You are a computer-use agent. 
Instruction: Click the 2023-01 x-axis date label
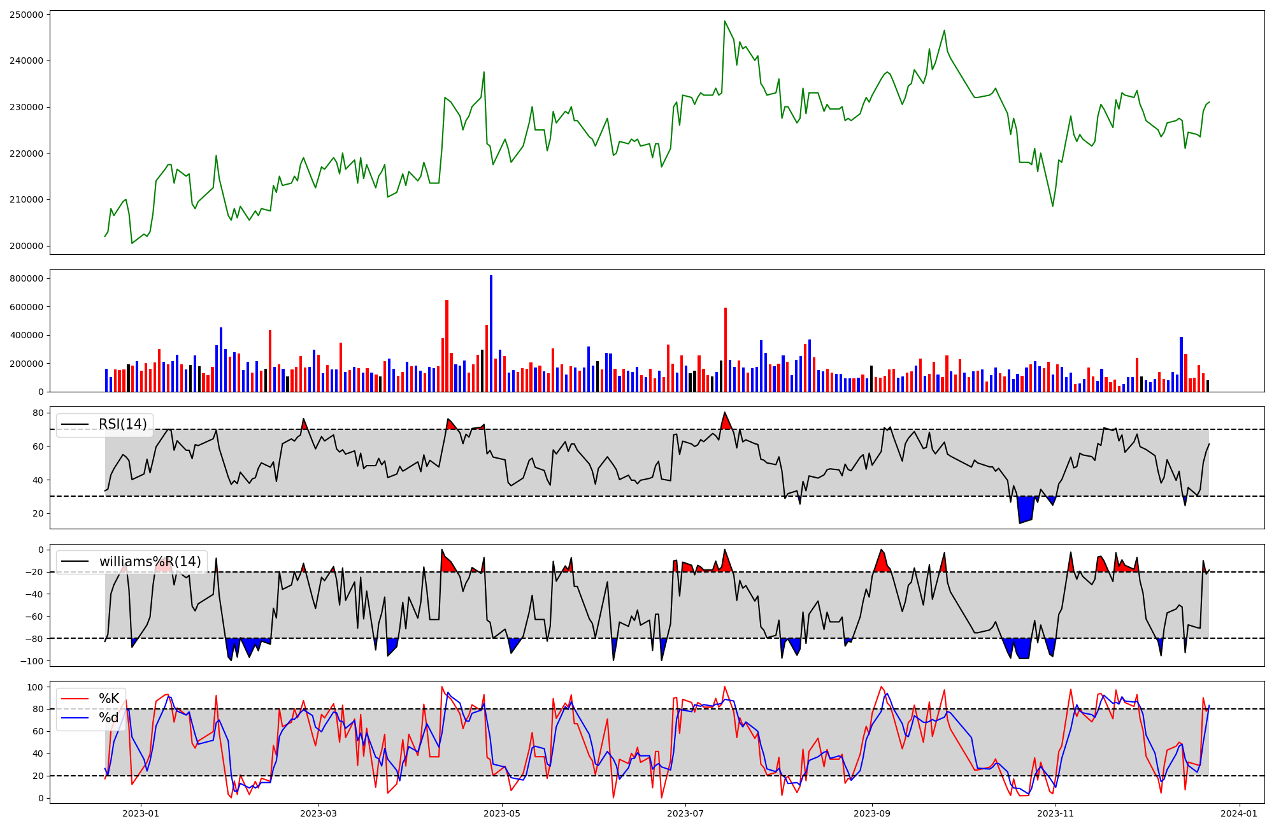[x=140, y=813]
